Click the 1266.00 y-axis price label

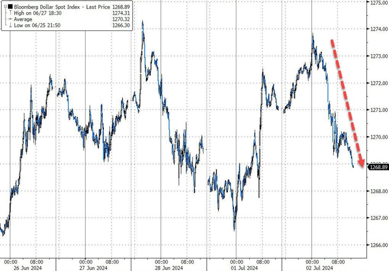click(376, 245)
